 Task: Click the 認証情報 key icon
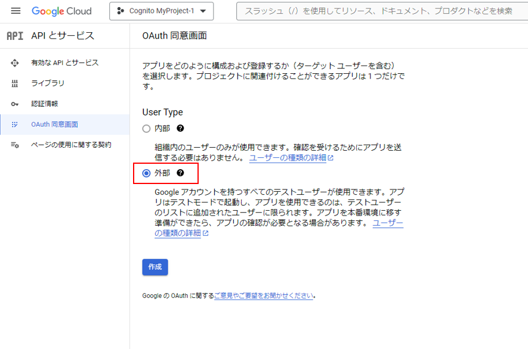tap(14, 104)
